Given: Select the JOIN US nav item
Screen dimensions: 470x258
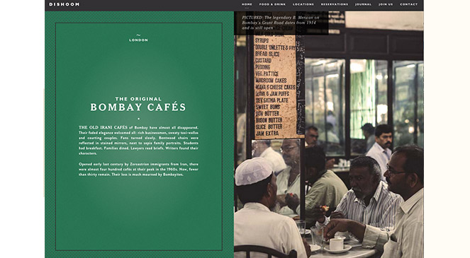Looking at the screenshot, I should coord(386,4).
